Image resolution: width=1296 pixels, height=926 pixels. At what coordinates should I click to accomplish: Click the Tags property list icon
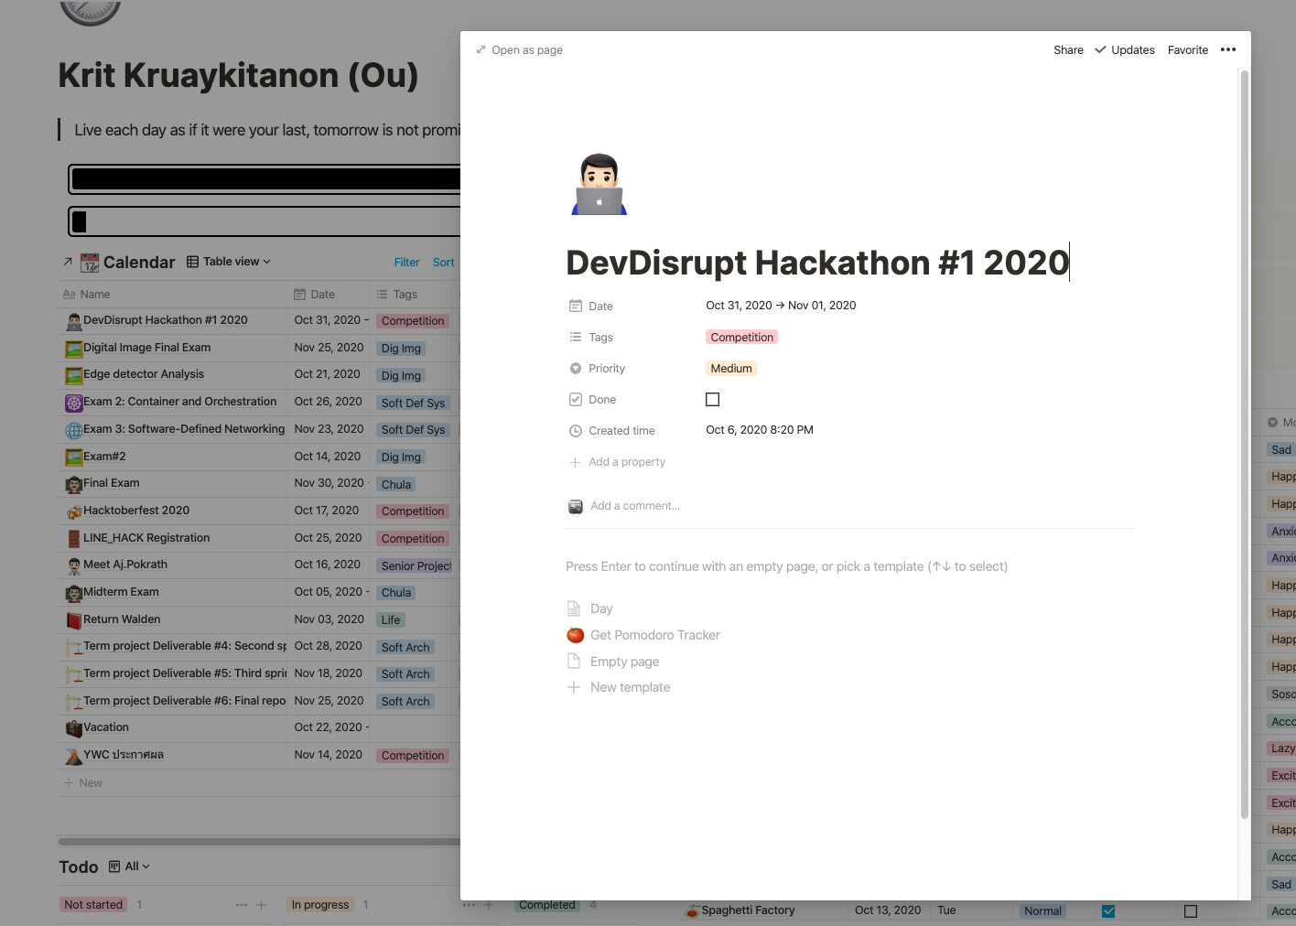[x=576, y=337]
